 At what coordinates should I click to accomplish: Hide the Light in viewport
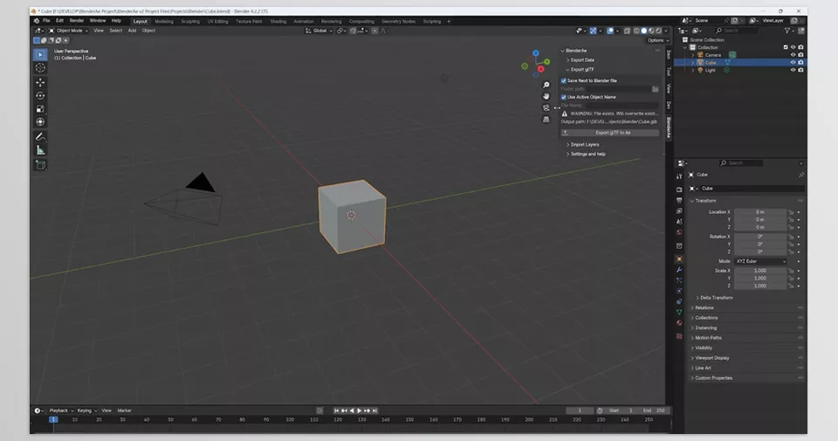(x=793, y=70)
